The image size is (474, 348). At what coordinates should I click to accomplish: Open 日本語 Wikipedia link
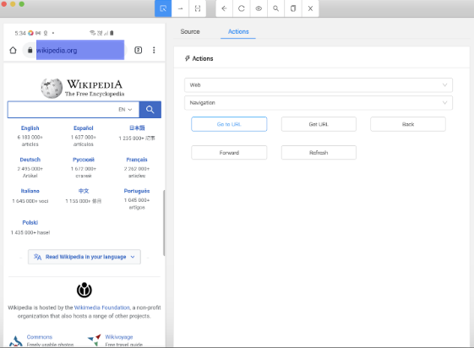(x=137, y=128)
